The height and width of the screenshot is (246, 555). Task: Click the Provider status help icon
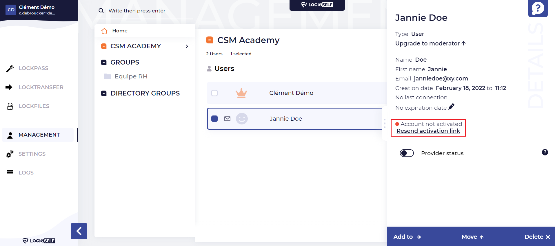545,152
